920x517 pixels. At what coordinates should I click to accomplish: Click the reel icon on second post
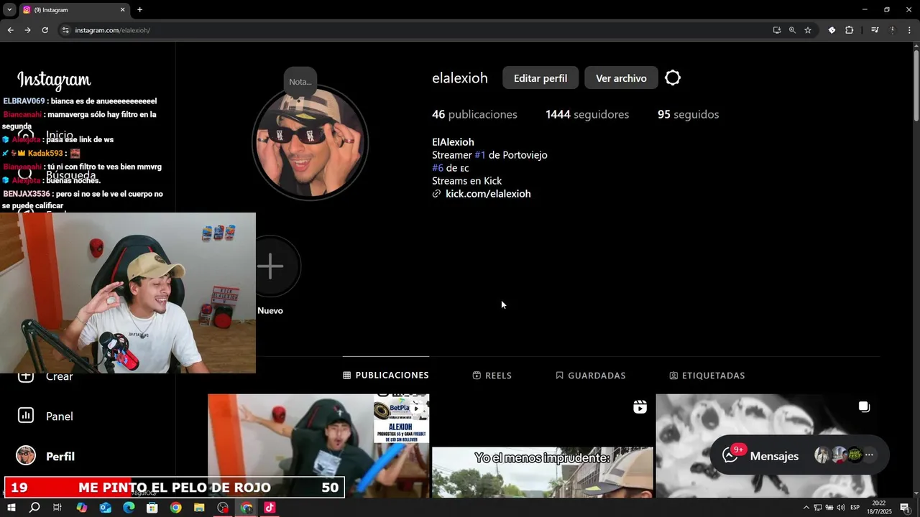coord(640,407)
